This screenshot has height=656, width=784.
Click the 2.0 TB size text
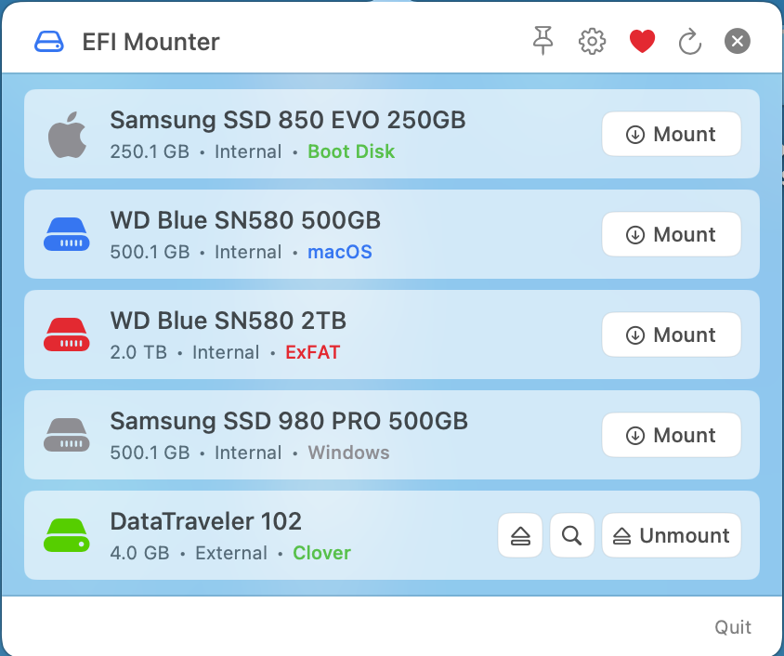tap(138, 352)
